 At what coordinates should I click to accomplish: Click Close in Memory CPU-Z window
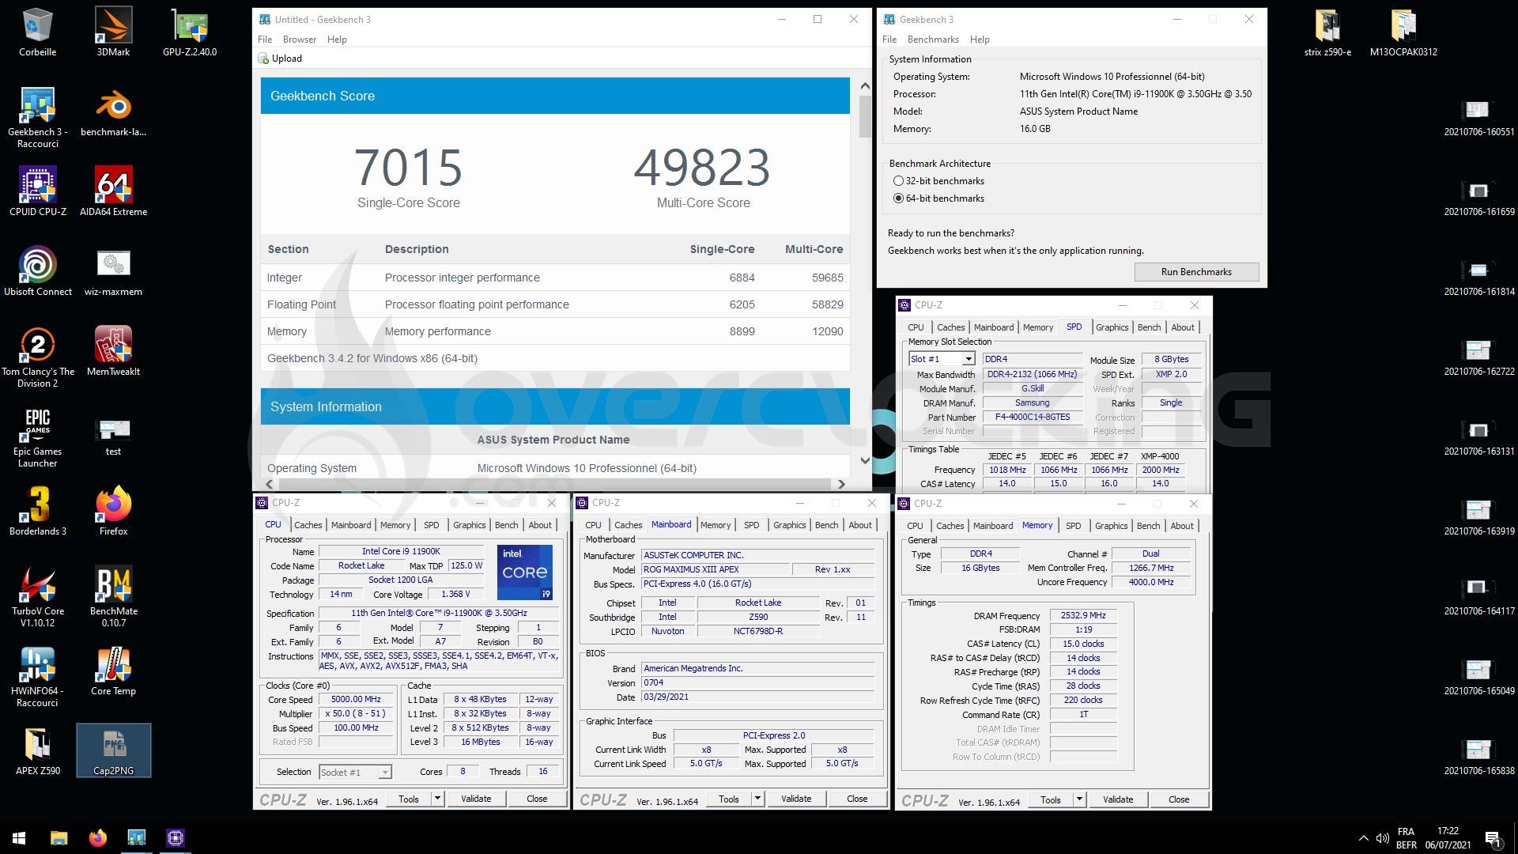[x=1179, y=799]
